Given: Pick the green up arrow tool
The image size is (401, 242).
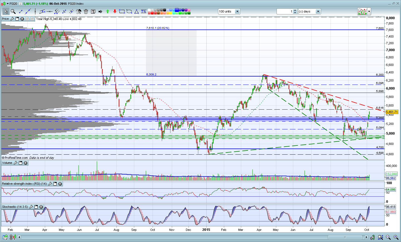Looking at the screenshot, I should [x=107, y=11].
